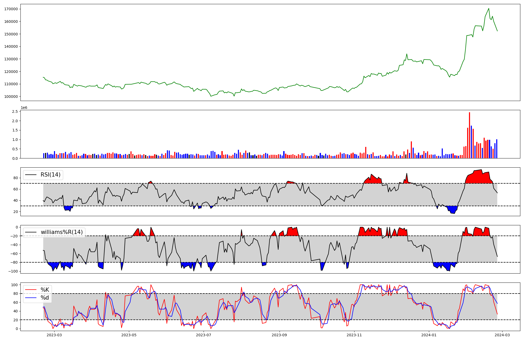
Task: Click the -100 Williams %R axis tick
Action: tap(13, 271)
